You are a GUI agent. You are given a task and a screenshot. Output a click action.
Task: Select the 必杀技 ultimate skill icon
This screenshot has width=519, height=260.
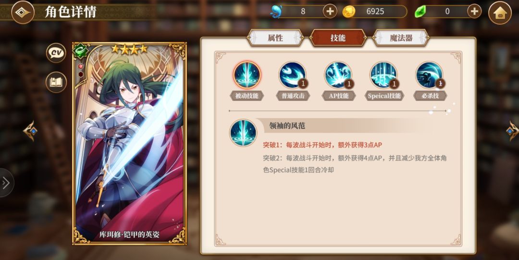coord(430,75)
